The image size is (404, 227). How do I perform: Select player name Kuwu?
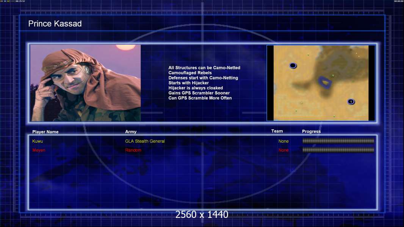(38, 141)
